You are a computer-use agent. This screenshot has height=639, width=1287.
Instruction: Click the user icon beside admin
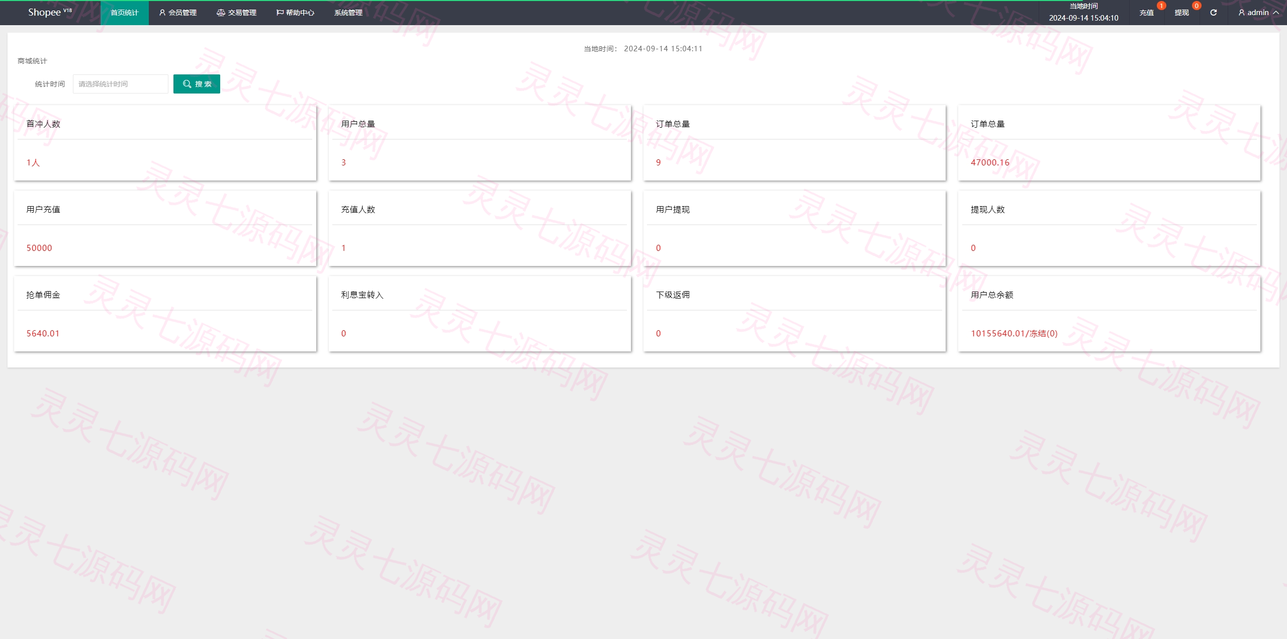pyautogui.click(x=1242, y=13)
